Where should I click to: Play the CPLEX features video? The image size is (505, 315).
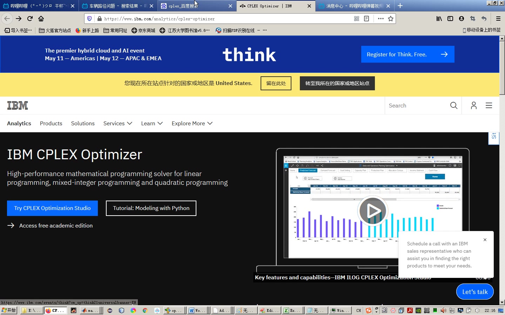pyautogui.click(x=372, y=211)
